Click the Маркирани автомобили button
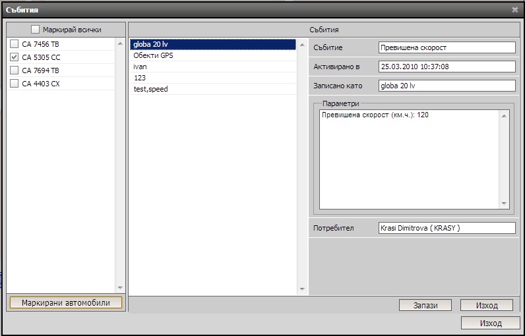Screen dimensions: 525x336 pos(66,303)
